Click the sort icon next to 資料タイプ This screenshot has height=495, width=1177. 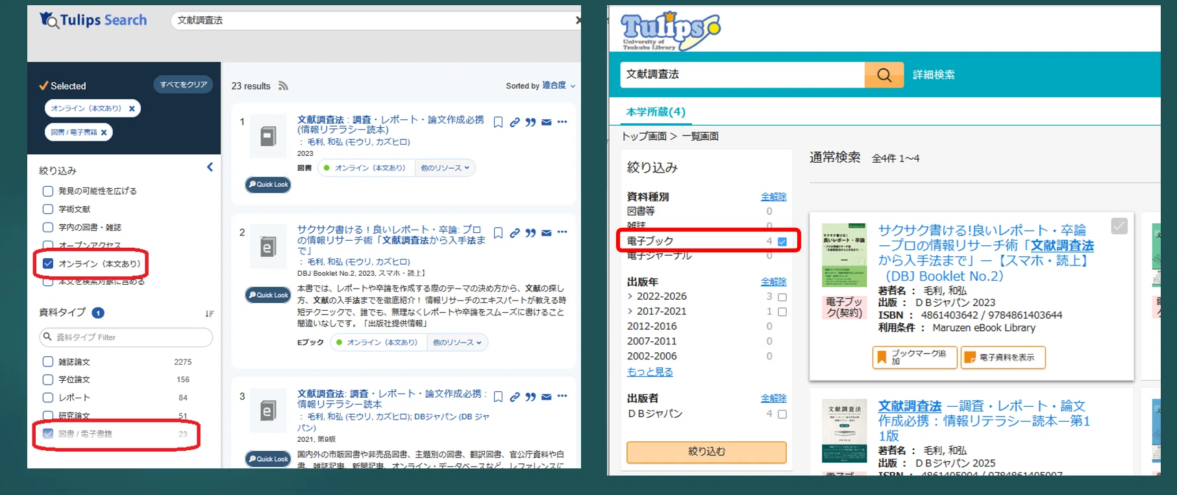click(x=209, y=313)
